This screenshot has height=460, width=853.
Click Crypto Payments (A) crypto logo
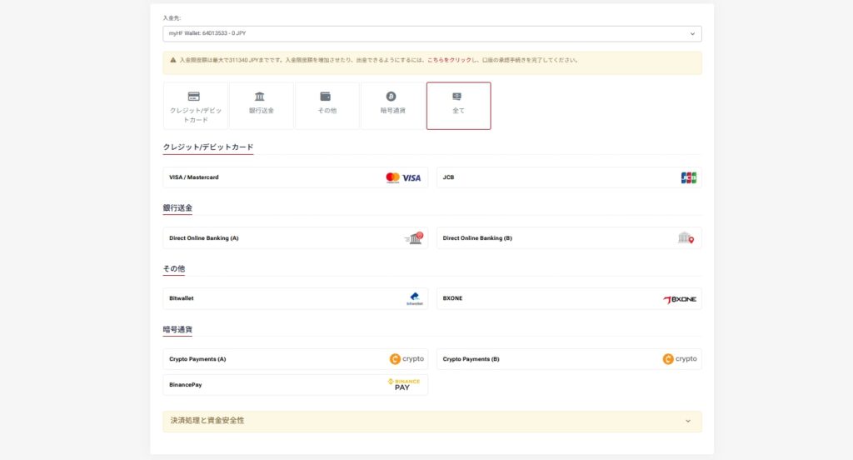coord(407,359)
